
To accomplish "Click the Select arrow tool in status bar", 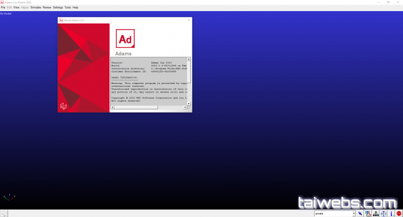I will pyautogui.click(x=361, y=213).
